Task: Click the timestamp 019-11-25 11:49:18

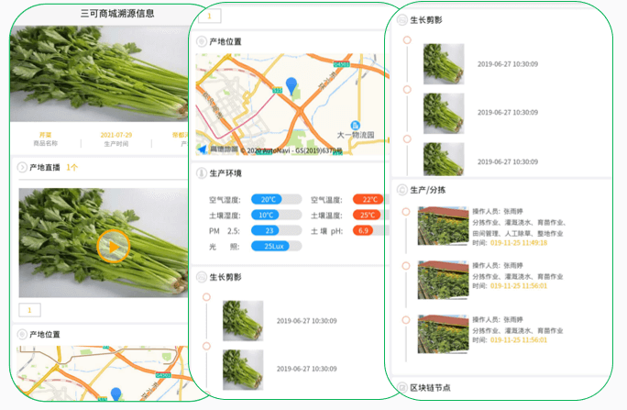Action: click(519, 243)
